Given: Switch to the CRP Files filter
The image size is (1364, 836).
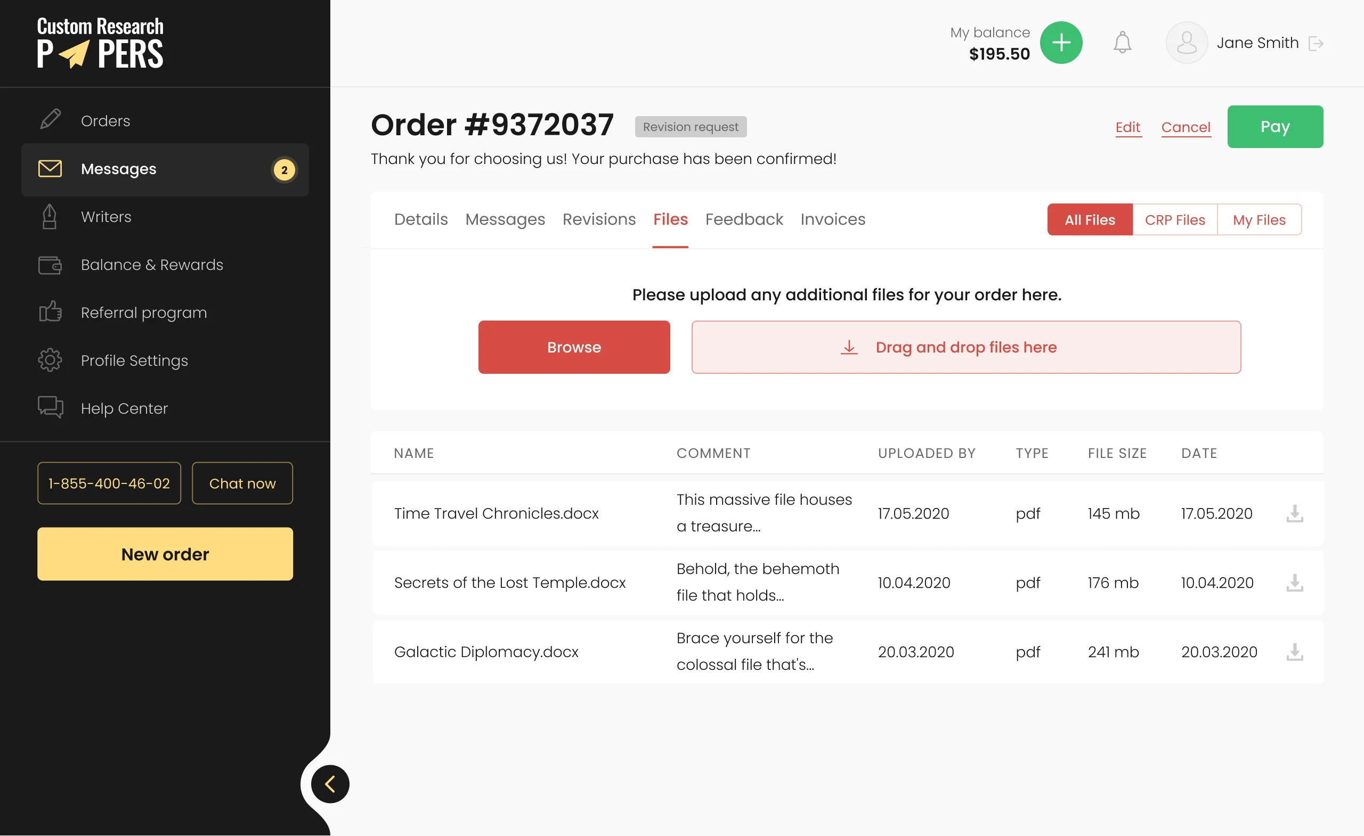Looking at the screenshot, I should 1174,220.
